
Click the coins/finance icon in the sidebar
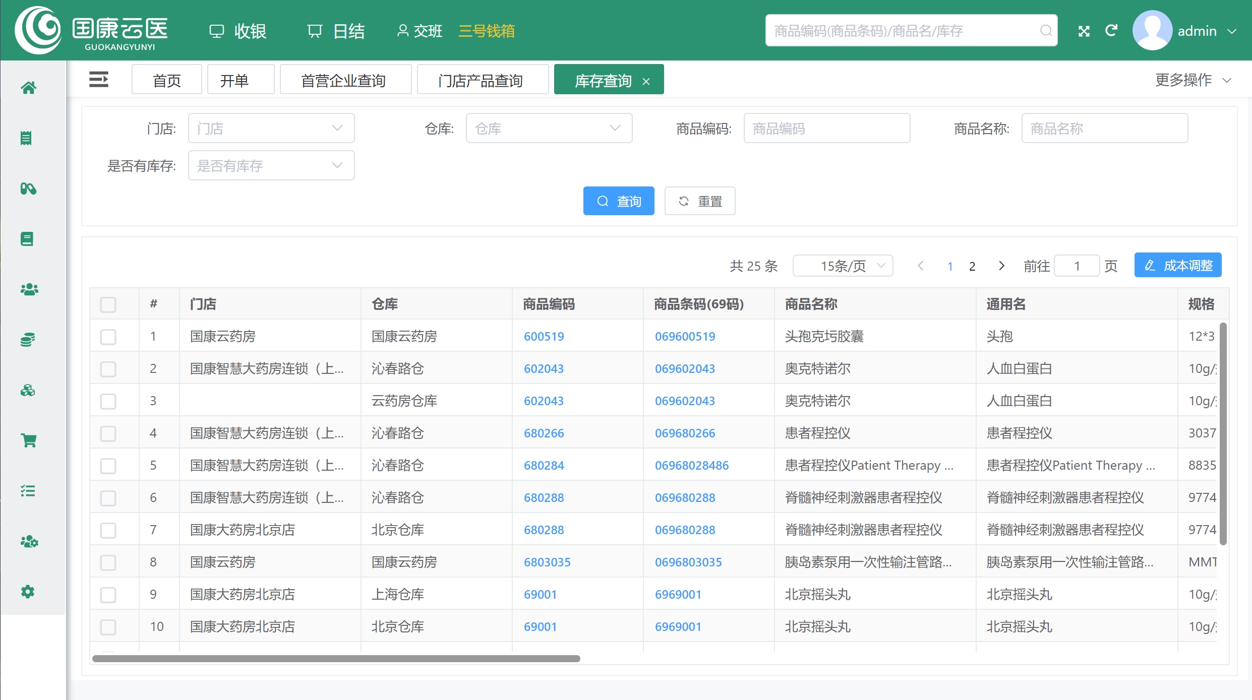[x=29, y=339]
